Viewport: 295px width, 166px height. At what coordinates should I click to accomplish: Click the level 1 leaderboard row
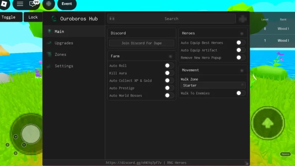pyautogui.click(x=272, y=40)
